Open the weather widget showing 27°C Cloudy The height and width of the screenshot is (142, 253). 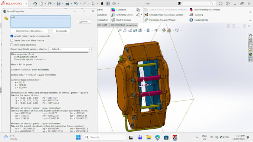pyautogui.click(x=11, y=137)
